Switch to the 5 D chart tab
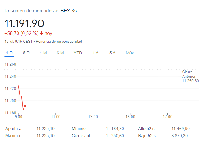Image resolution: width=207 pixels, height=144 pixels. coord(26,53)
